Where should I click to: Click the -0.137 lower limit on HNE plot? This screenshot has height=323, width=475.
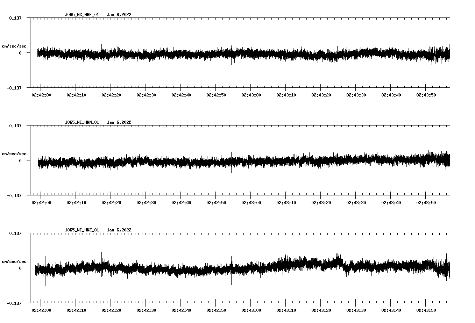click(x=14, y=88)
